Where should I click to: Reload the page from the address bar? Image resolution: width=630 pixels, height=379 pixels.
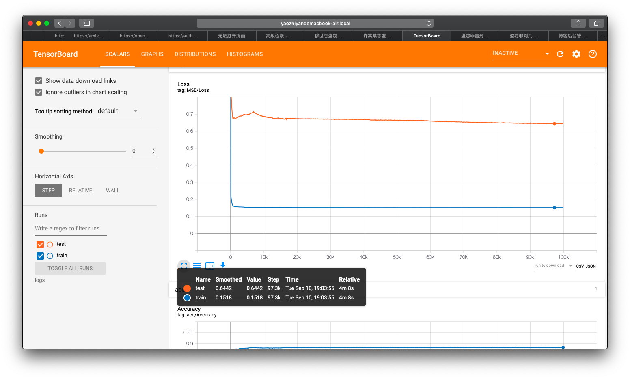click(x=429, y=23)
